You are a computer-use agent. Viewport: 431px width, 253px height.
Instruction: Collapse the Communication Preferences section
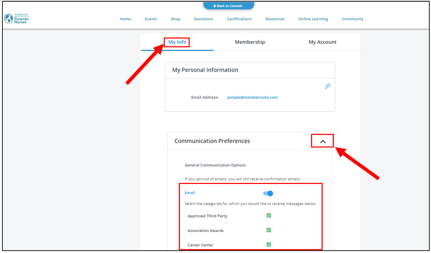pyautogui.click(x=323, y=141)
